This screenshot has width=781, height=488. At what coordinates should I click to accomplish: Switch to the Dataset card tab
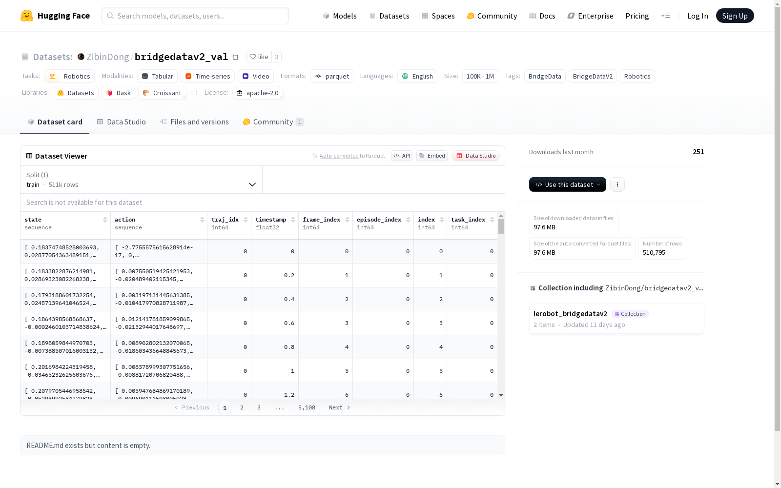click(x=55, y=122)
